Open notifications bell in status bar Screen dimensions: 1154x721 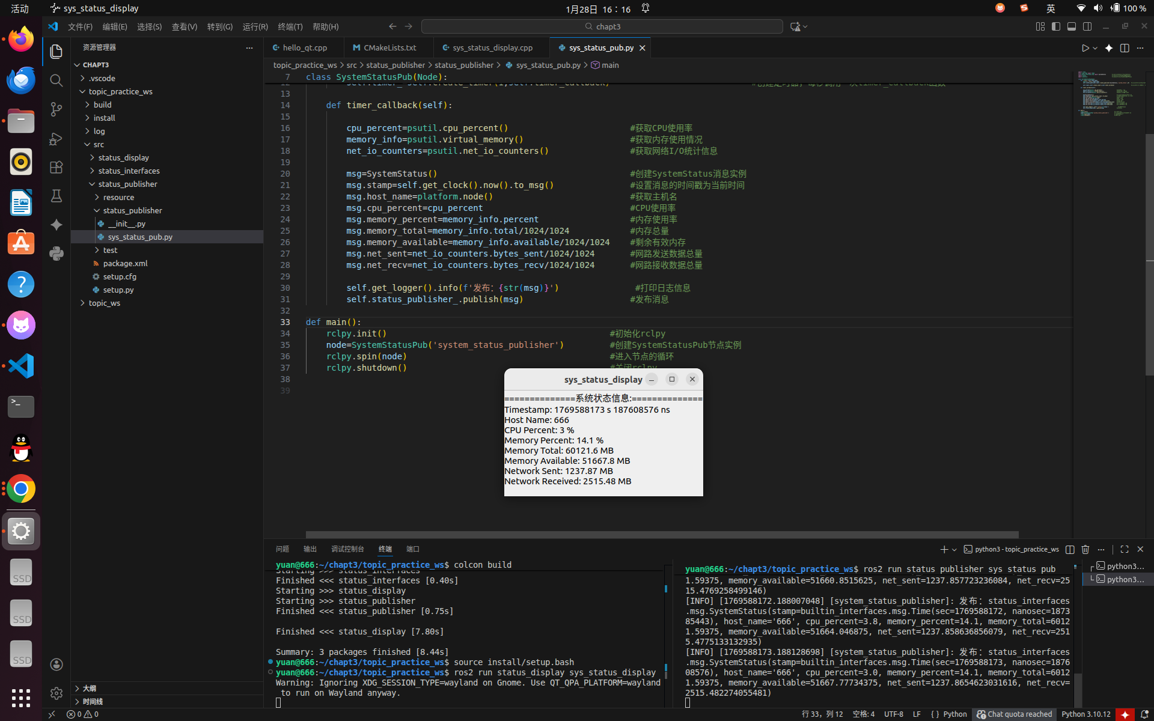click(x=1144, y=714)
